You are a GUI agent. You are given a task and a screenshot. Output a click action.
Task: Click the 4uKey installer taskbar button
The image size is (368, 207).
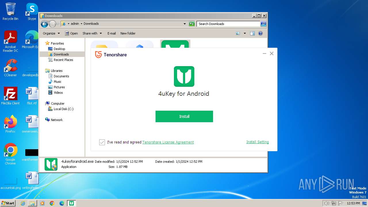pyautogui.click(x=72, y=203)
